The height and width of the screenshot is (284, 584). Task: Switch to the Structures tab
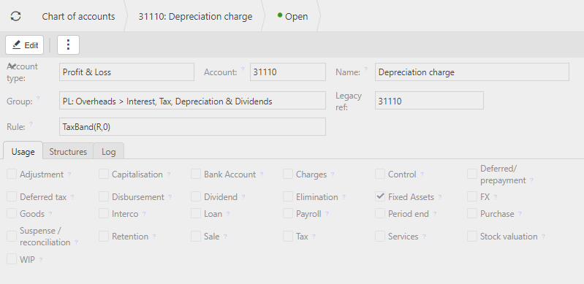[68, 151]
